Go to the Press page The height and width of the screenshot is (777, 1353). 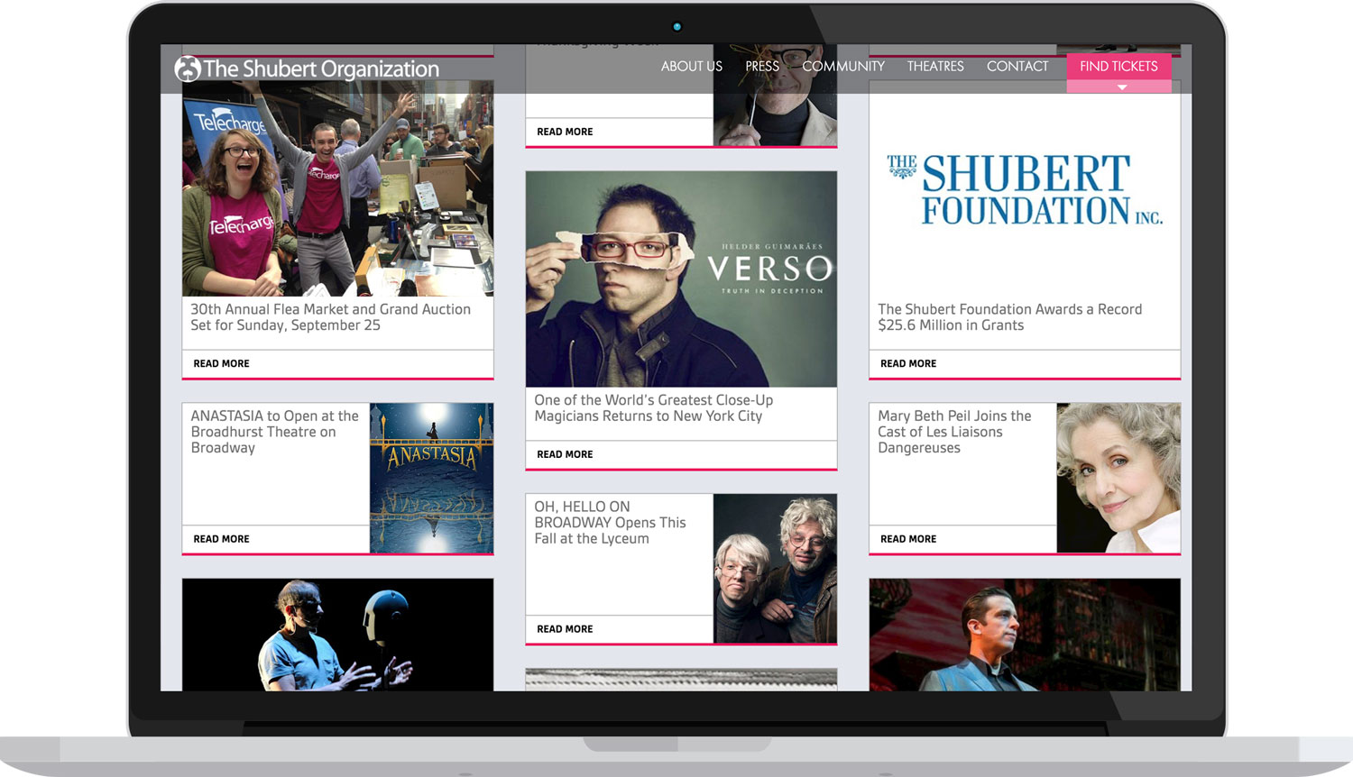coord(761,67)
